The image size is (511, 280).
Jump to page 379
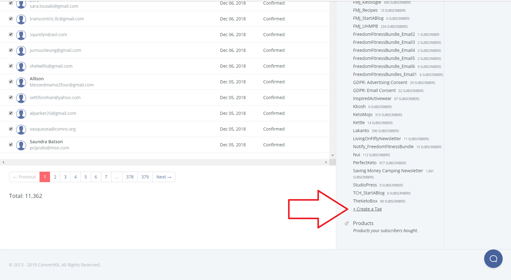pos(145,177)
